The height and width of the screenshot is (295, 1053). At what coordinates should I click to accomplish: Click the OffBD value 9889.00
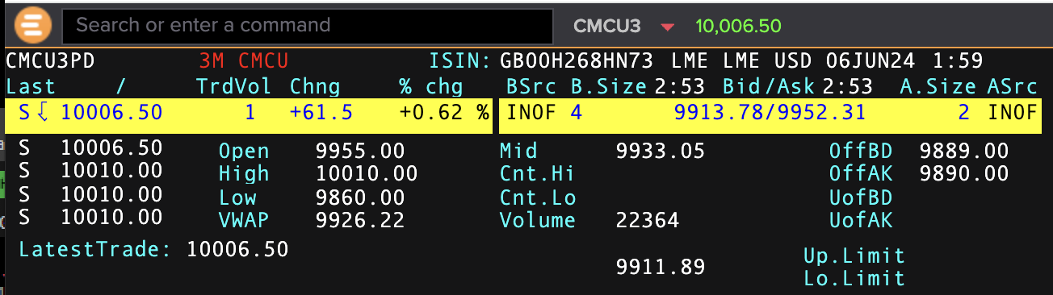pyautogui.click(x=964, y=151)
